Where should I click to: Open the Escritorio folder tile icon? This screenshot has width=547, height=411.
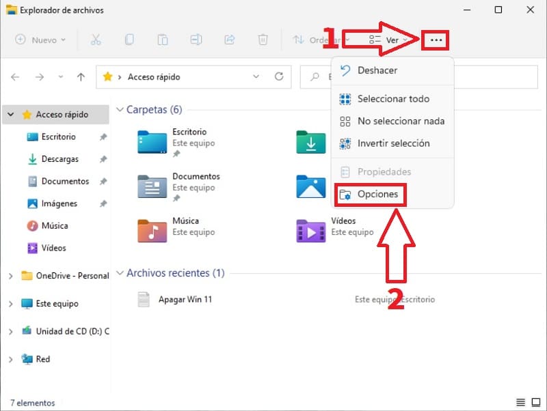click(152, 142)
